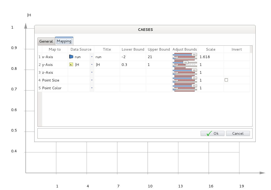Click row number 1 in the table
Screen dimensions: 271x190
[x=39, y=57]
